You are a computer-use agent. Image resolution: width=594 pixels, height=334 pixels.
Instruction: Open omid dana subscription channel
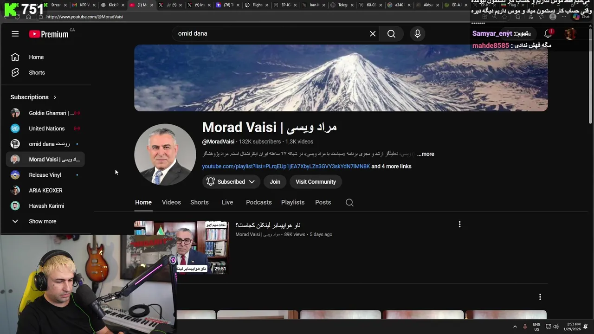pyautogui.click(x=45, y=144)
